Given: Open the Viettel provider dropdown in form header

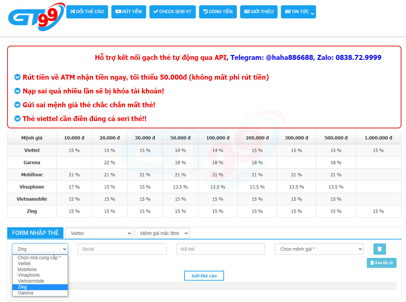Looking at the screenshot, I should (x=99, y=233).
